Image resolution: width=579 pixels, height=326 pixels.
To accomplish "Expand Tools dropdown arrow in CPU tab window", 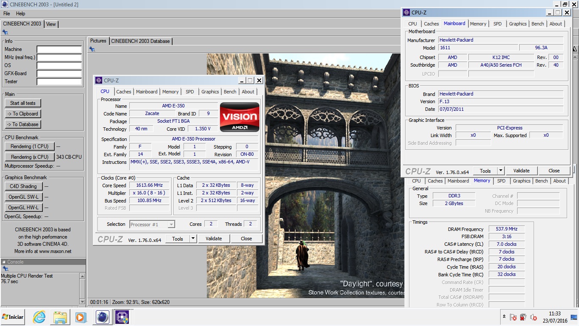I will [193, 239].
